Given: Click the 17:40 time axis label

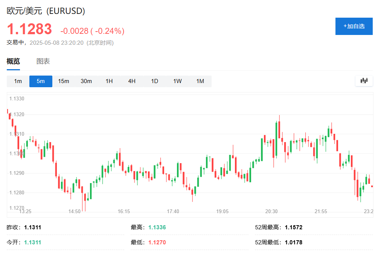Looking at the screenshot, I should (x=173, y=212).
